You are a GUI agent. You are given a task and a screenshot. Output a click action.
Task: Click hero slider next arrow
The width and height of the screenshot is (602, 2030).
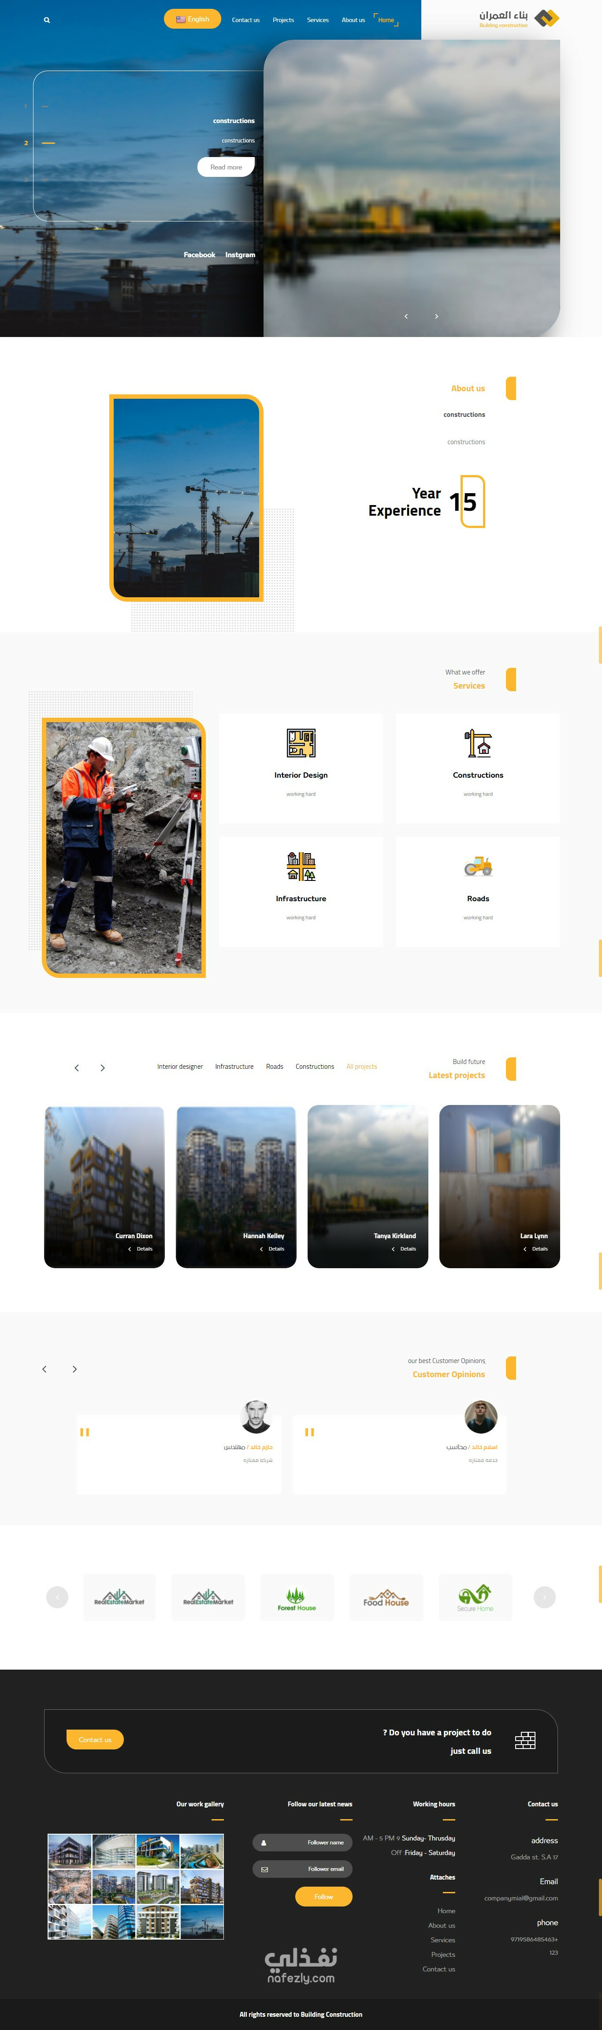[437, 316]
